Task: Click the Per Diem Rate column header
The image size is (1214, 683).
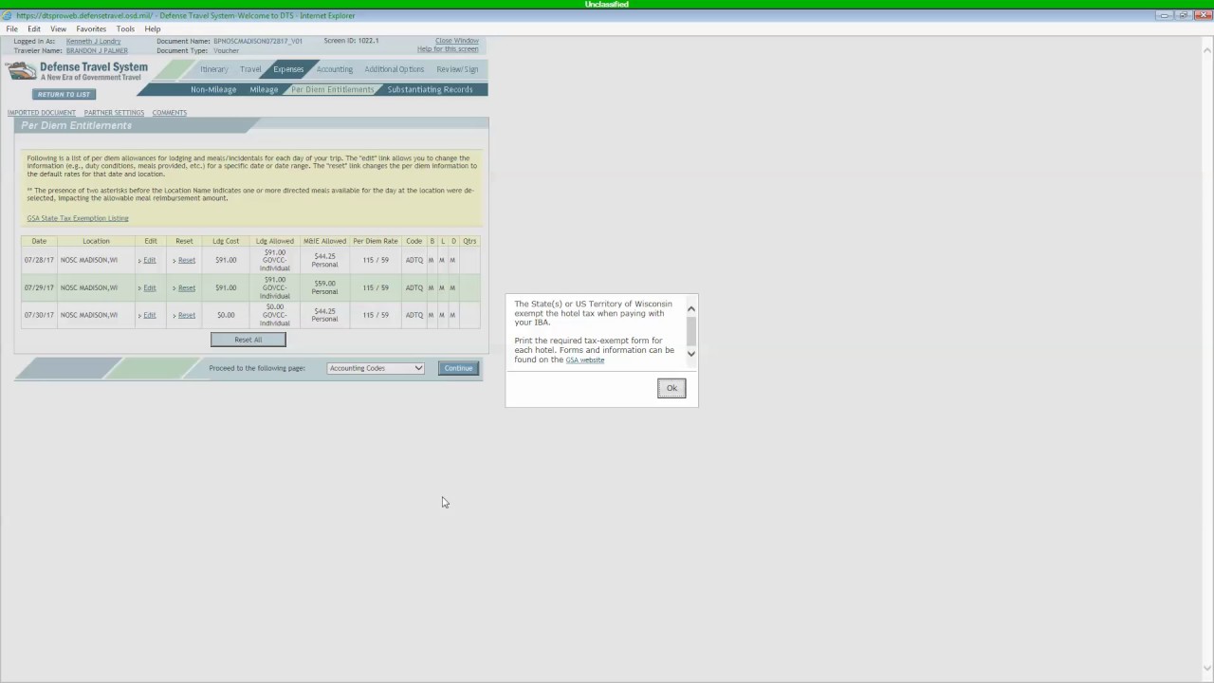Action: [376, 241]
